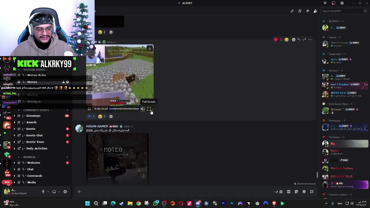
Task: Create invite for Memes channel
Action: tap(63, 82)
